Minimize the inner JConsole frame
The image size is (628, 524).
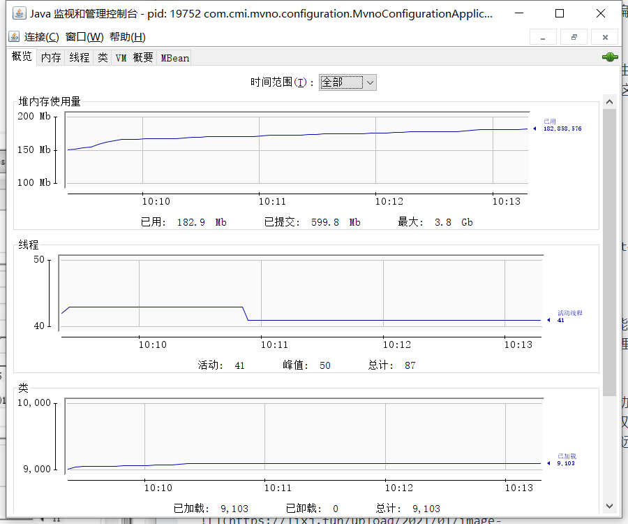[544, 37]
